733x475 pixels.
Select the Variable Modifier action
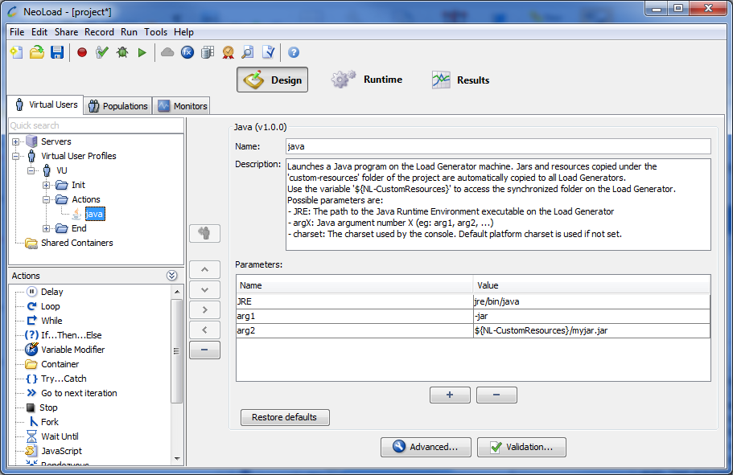[65, 350]
